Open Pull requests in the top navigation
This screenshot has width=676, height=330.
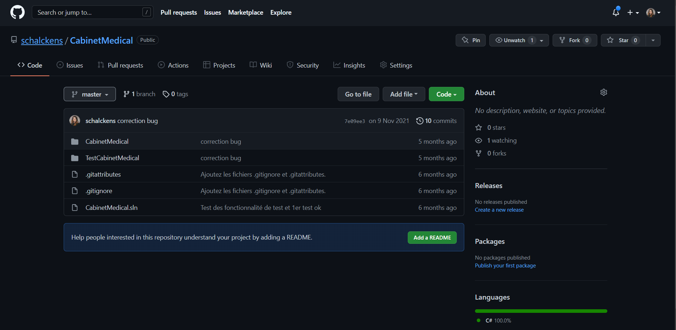[179, 13]
